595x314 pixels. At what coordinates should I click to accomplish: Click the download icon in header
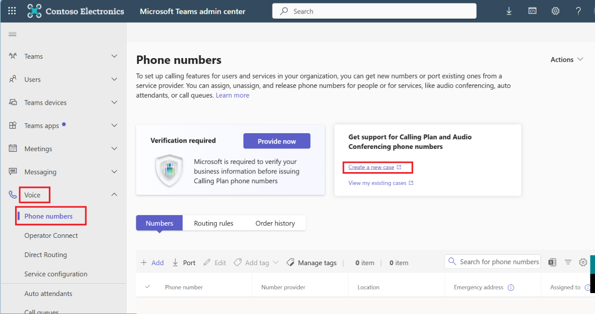click(x=509, y=11)
